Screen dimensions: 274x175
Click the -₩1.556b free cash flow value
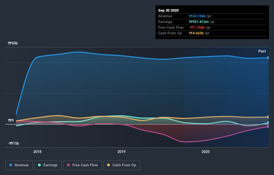coord(197,27)
